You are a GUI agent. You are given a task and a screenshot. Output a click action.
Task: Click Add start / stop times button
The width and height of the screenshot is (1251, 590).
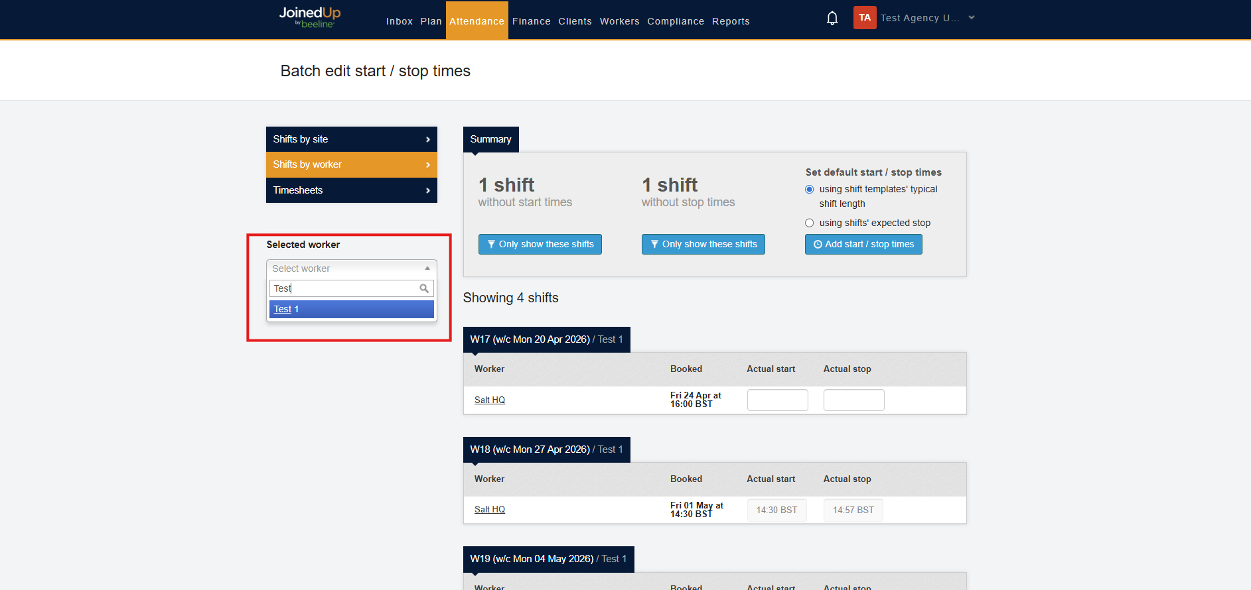pyautogui.click(x=863, y=244)
